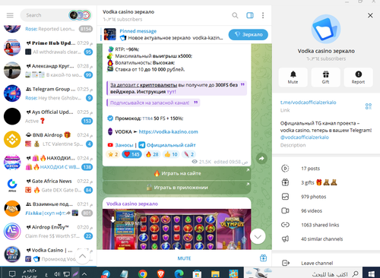
Task: View 96 videos shared media
Action: tap(326, 210)
